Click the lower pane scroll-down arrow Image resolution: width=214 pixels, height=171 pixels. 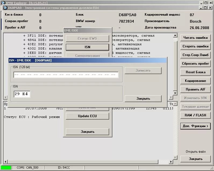[x=175, y=158]
